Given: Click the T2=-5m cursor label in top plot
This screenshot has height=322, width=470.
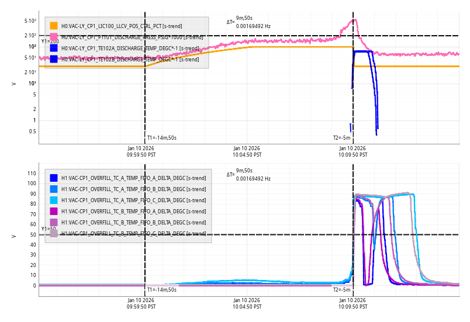Looking at the screenshot, I should (341, 138).
